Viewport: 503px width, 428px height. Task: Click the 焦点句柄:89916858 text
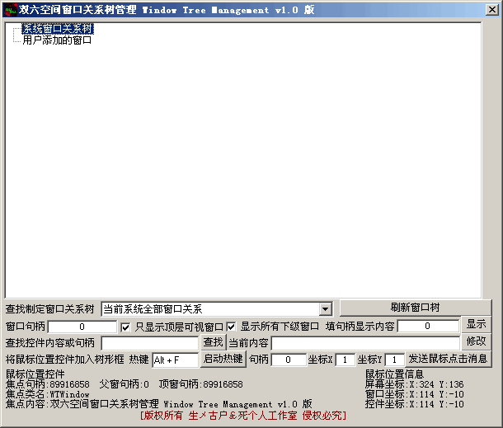click(x=48, y=384)
